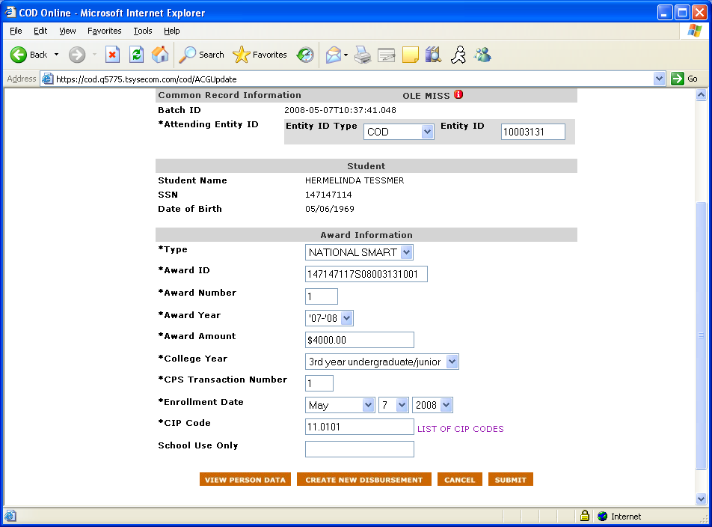Click the Edit page icon

[x=387, y=55]
